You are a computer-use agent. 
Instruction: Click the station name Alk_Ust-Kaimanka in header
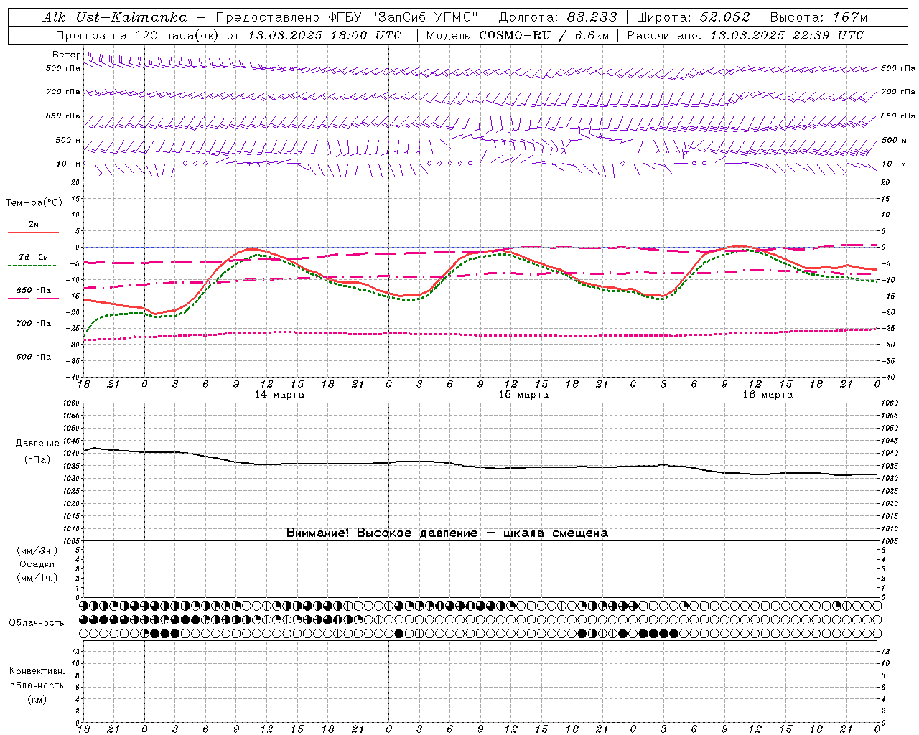[x=115, y=17]
